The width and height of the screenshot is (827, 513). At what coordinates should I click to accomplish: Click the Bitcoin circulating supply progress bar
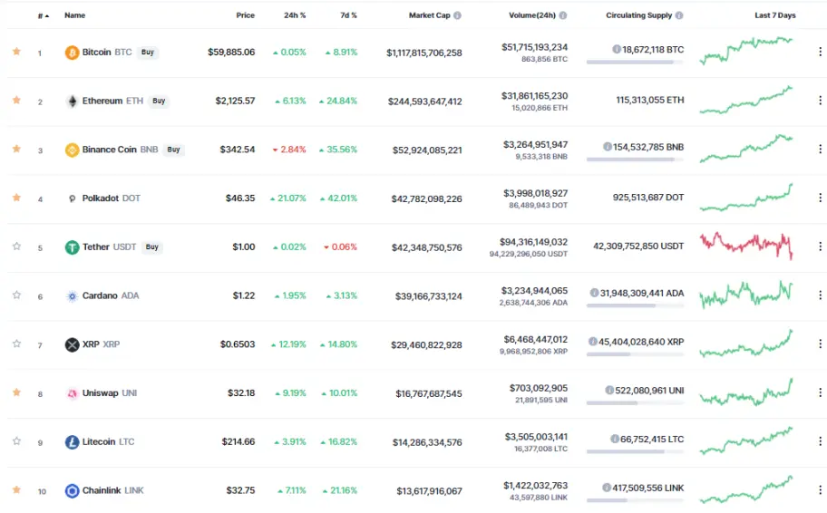[x=635, y=63]
